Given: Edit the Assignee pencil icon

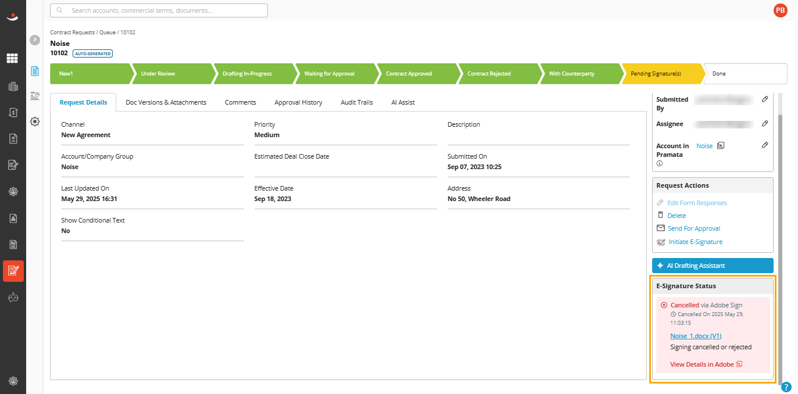Looking at the screenshot, I should click(765, 124).
